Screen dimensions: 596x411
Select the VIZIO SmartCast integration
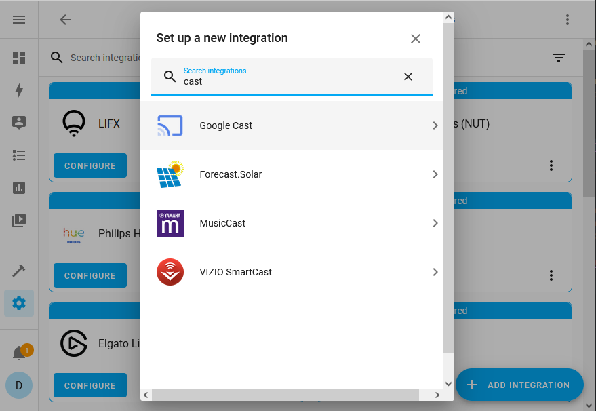pyautogui.click(x=292, y=272)
